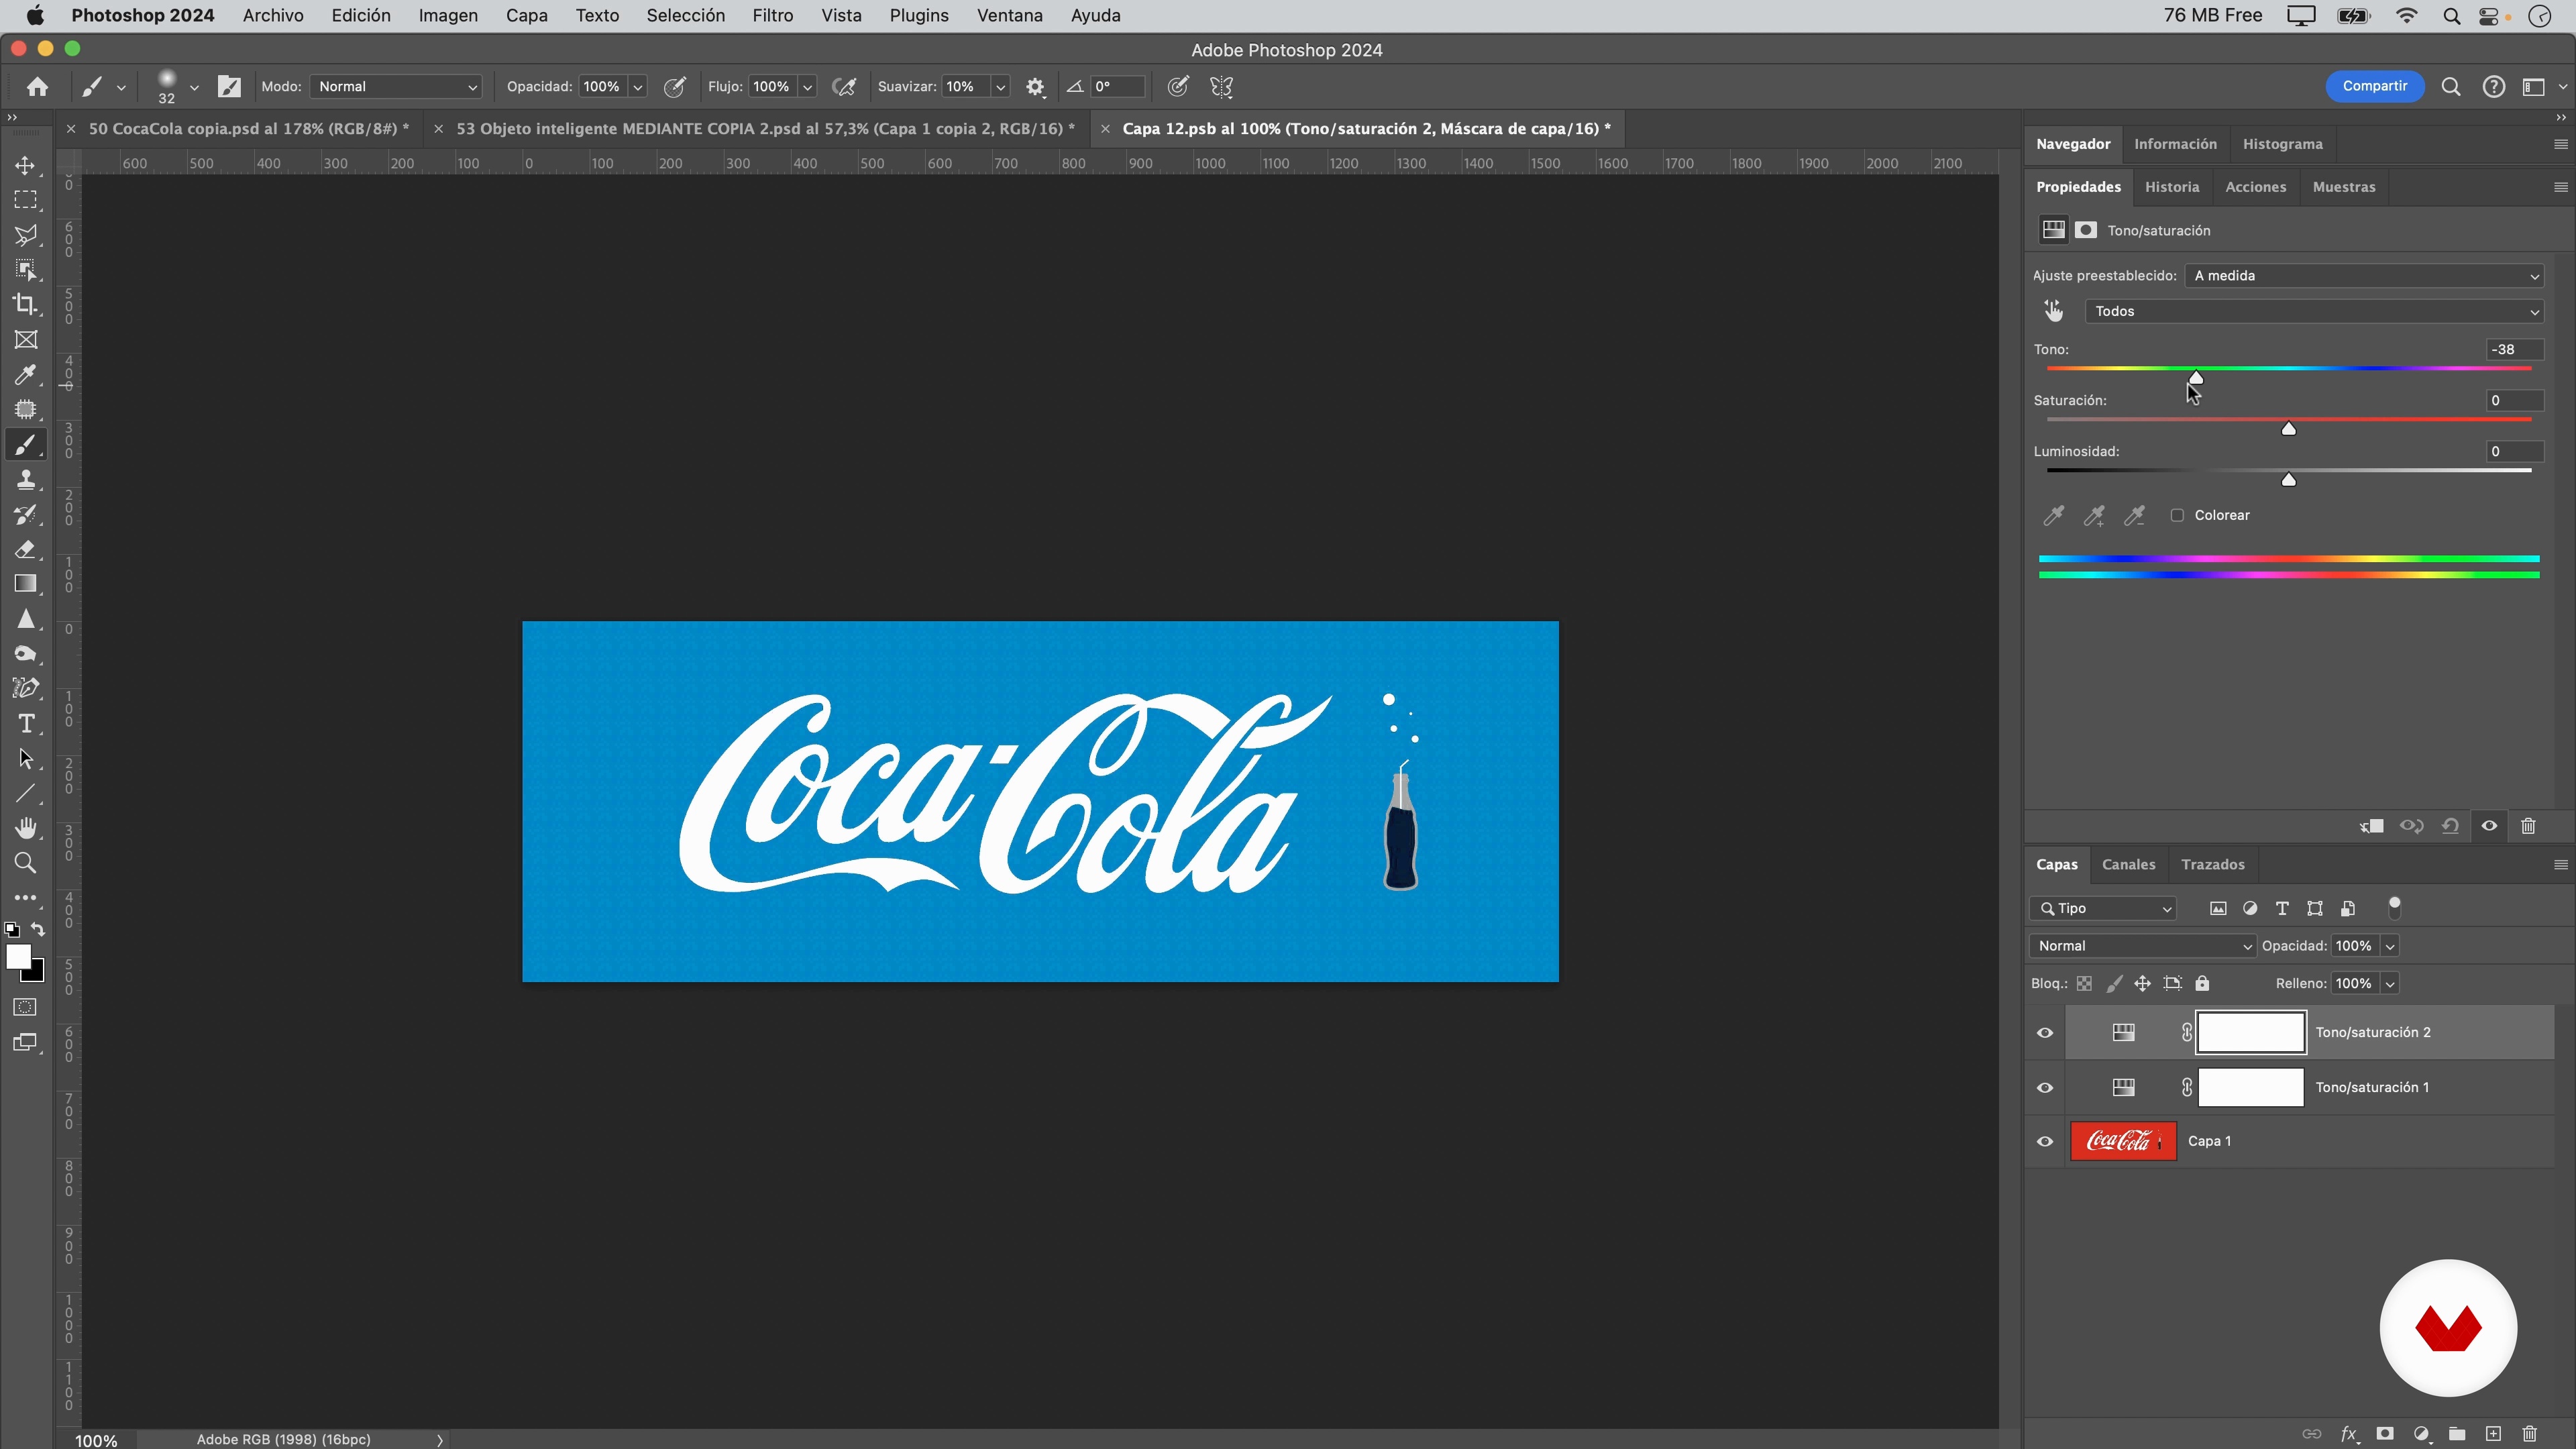This screenshot has height=1449, width=2576.
Task: Click the on-image adjustment hand tool
Action: tap(2053, 311)
